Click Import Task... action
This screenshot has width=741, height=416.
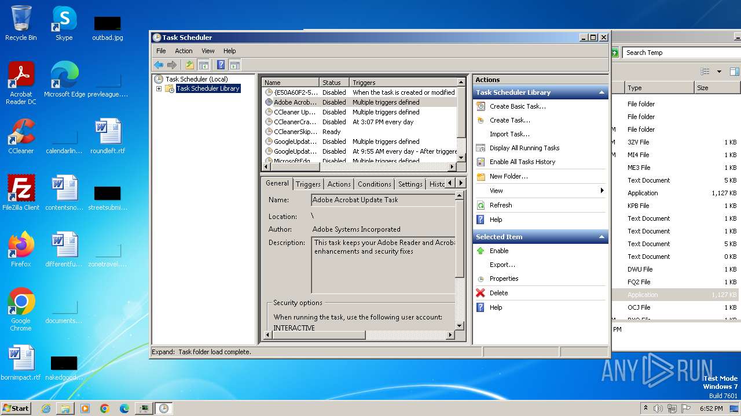509,134
